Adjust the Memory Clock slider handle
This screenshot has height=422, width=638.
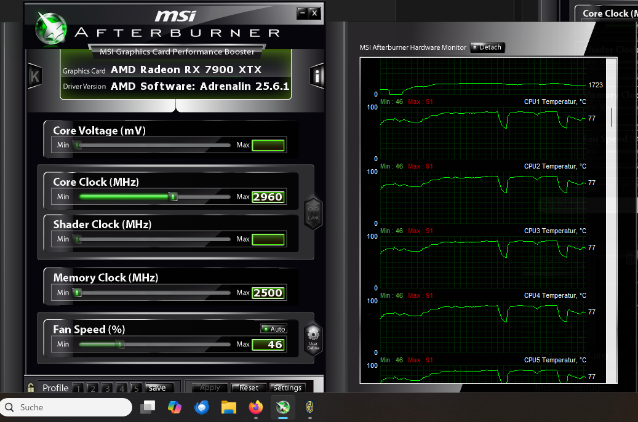click(x=78, y=293)
